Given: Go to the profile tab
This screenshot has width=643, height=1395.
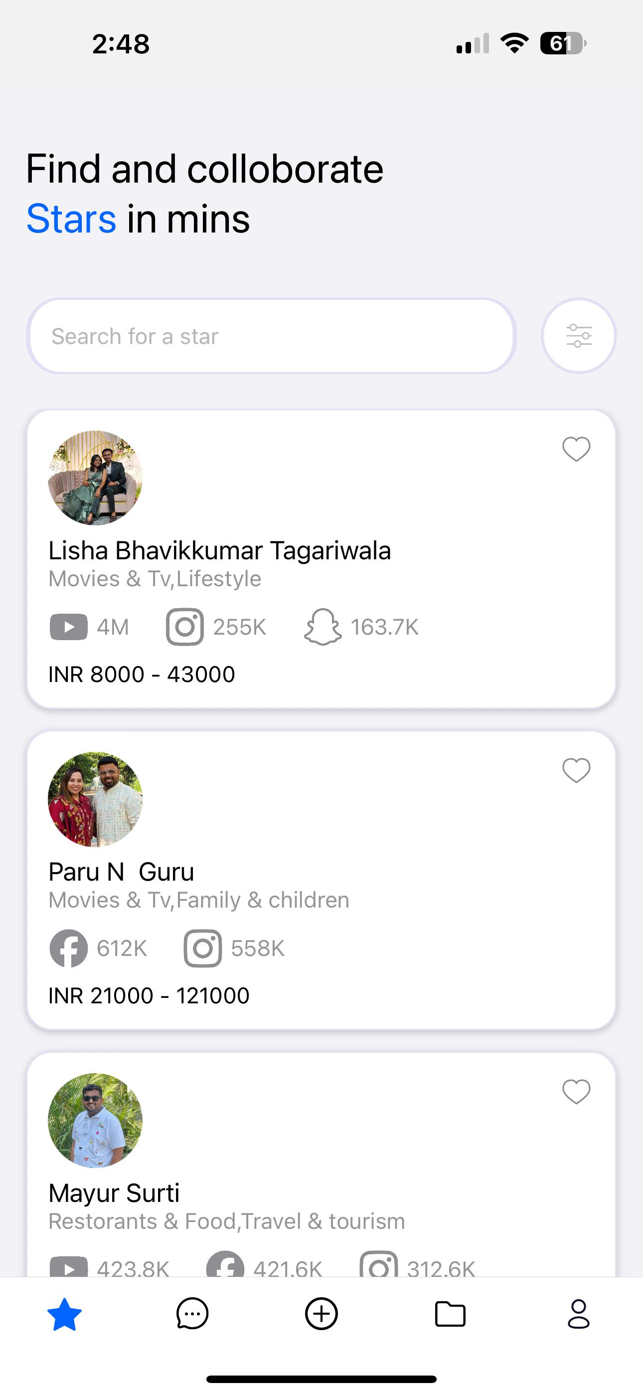Looking at the screenshot, I should point(579,1314).
